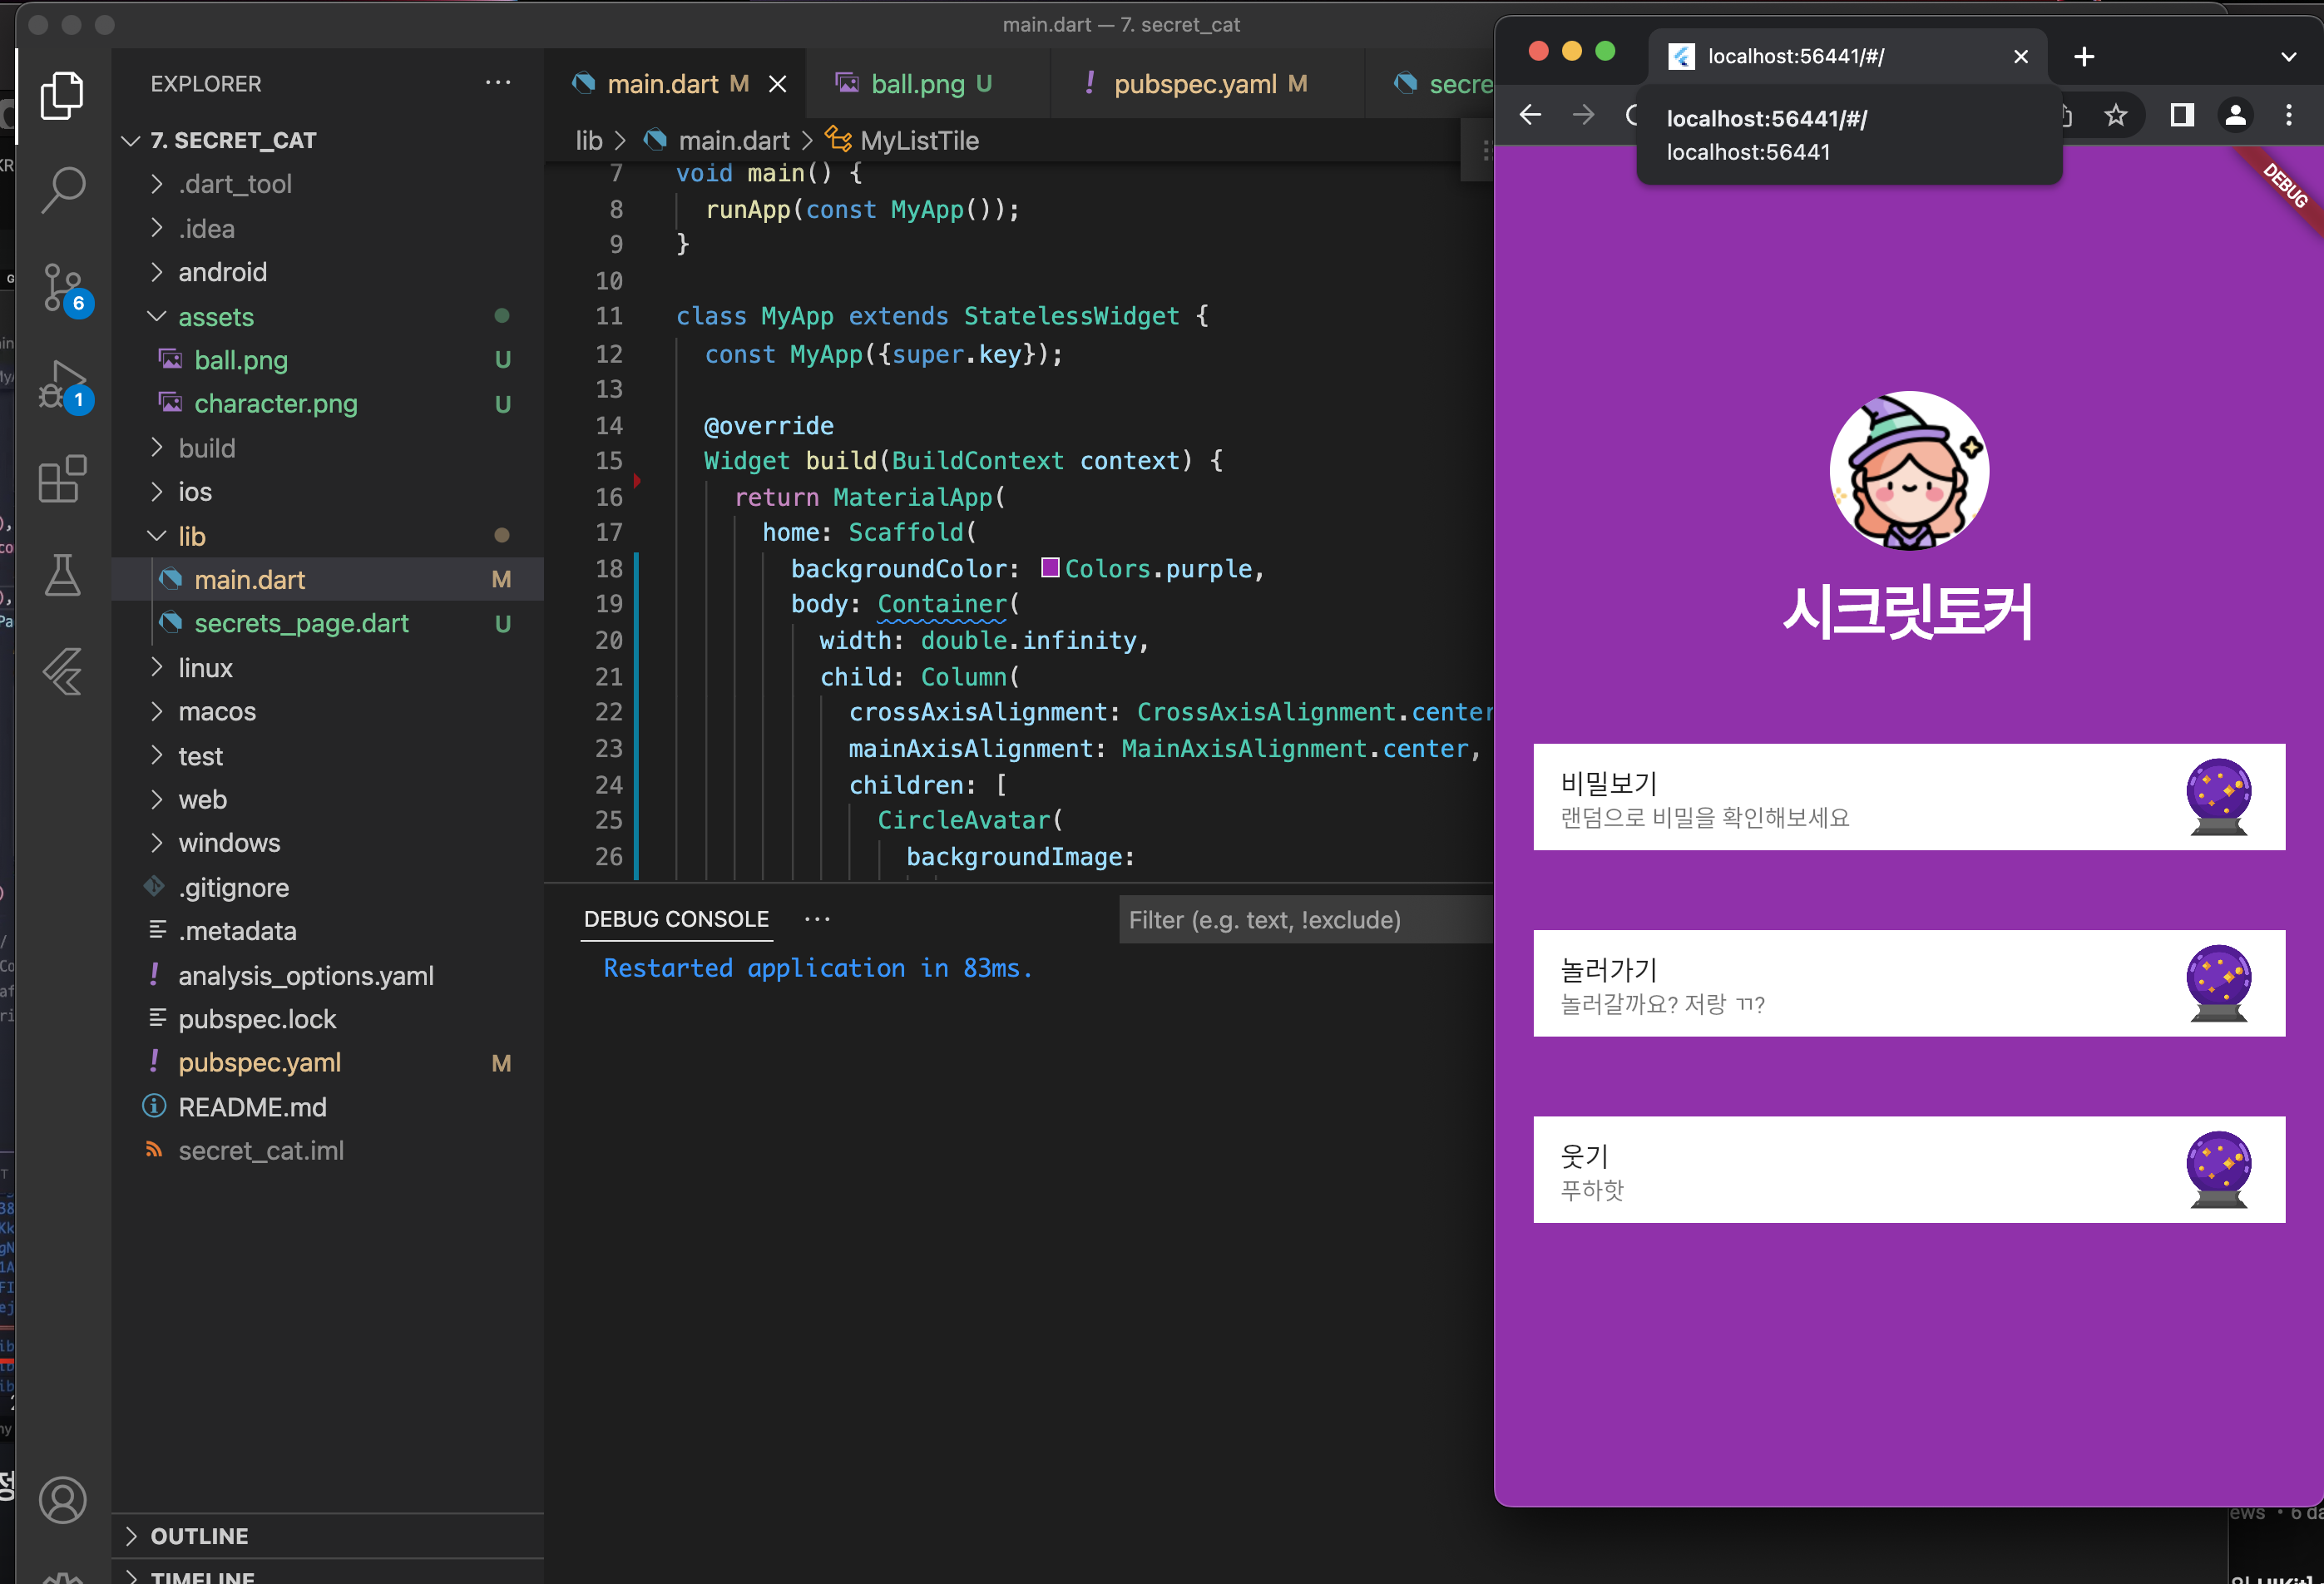Open the Source Control view icon
Screen dimensions: 2324x1584
click(63, 287)
